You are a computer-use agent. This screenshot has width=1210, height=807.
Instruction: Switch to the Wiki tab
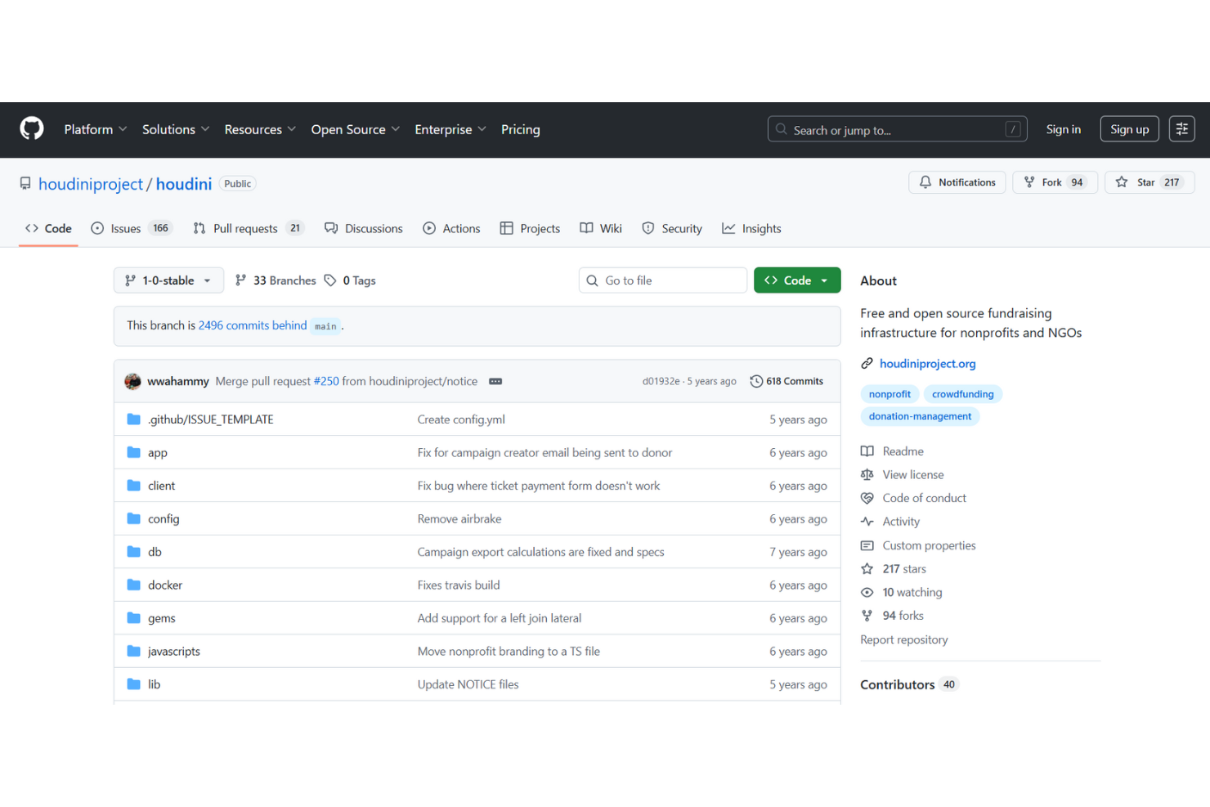(x=601, y=228)
